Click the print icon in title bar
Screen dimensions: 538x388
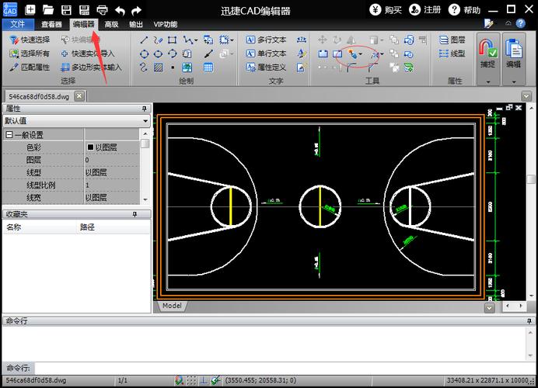[x=103, y=10]
